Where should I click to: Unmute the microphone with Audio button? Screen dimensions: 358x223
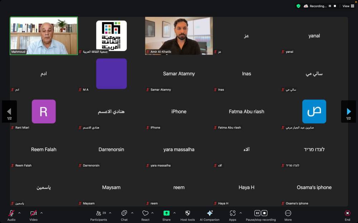click(11, 213)
